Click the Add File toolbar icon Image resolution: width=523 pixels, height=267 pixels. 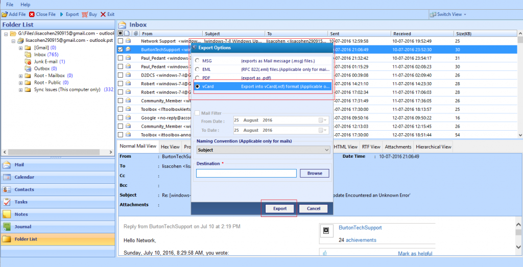(x=4, y=14)
